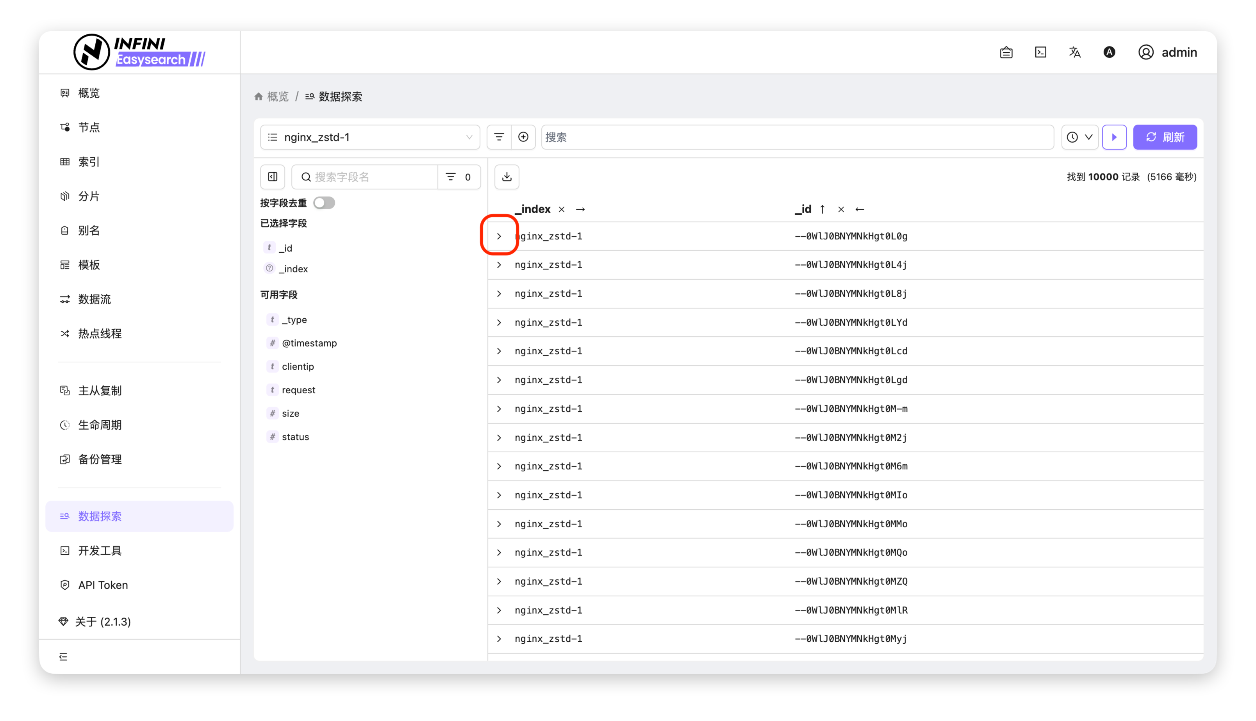Open the nginx_zstd-1 index dropdown

(370, 137)
